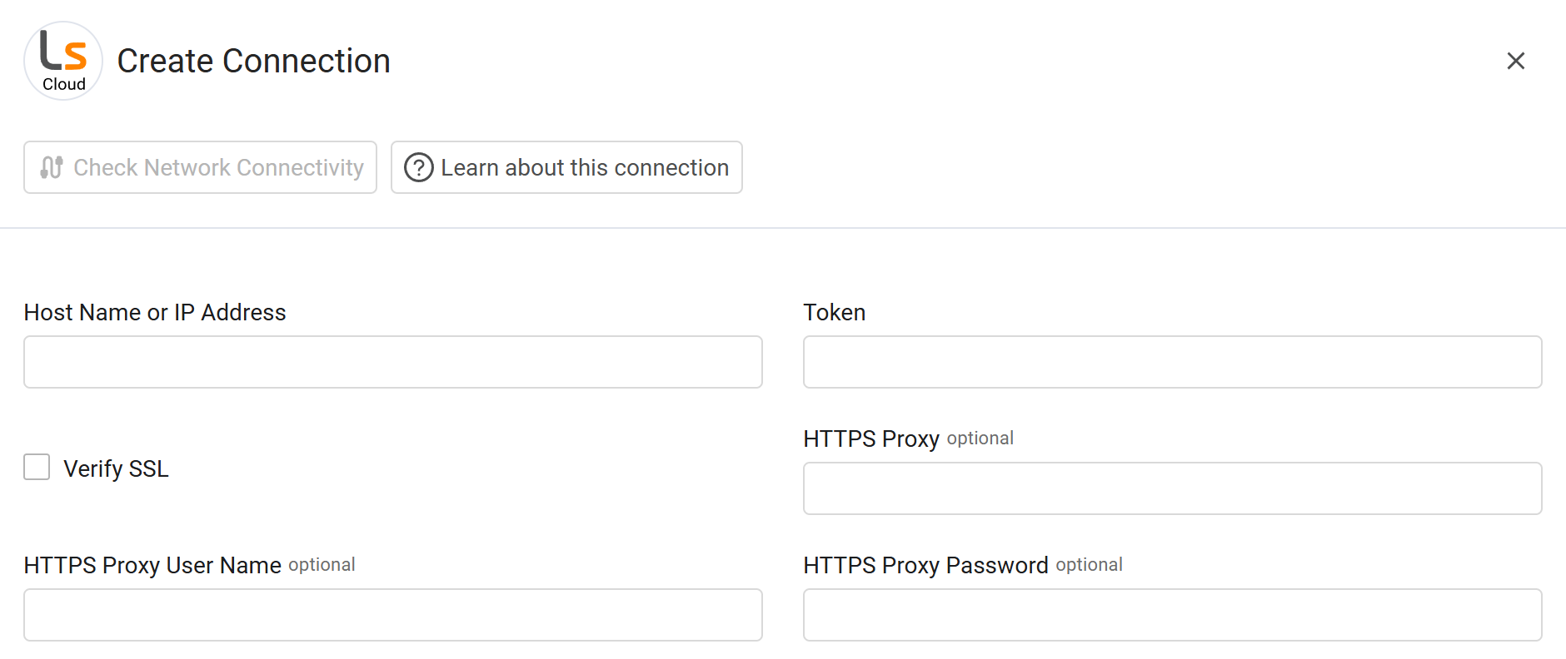
Task: Open Learn about this connection
Action: click(566, 167)
